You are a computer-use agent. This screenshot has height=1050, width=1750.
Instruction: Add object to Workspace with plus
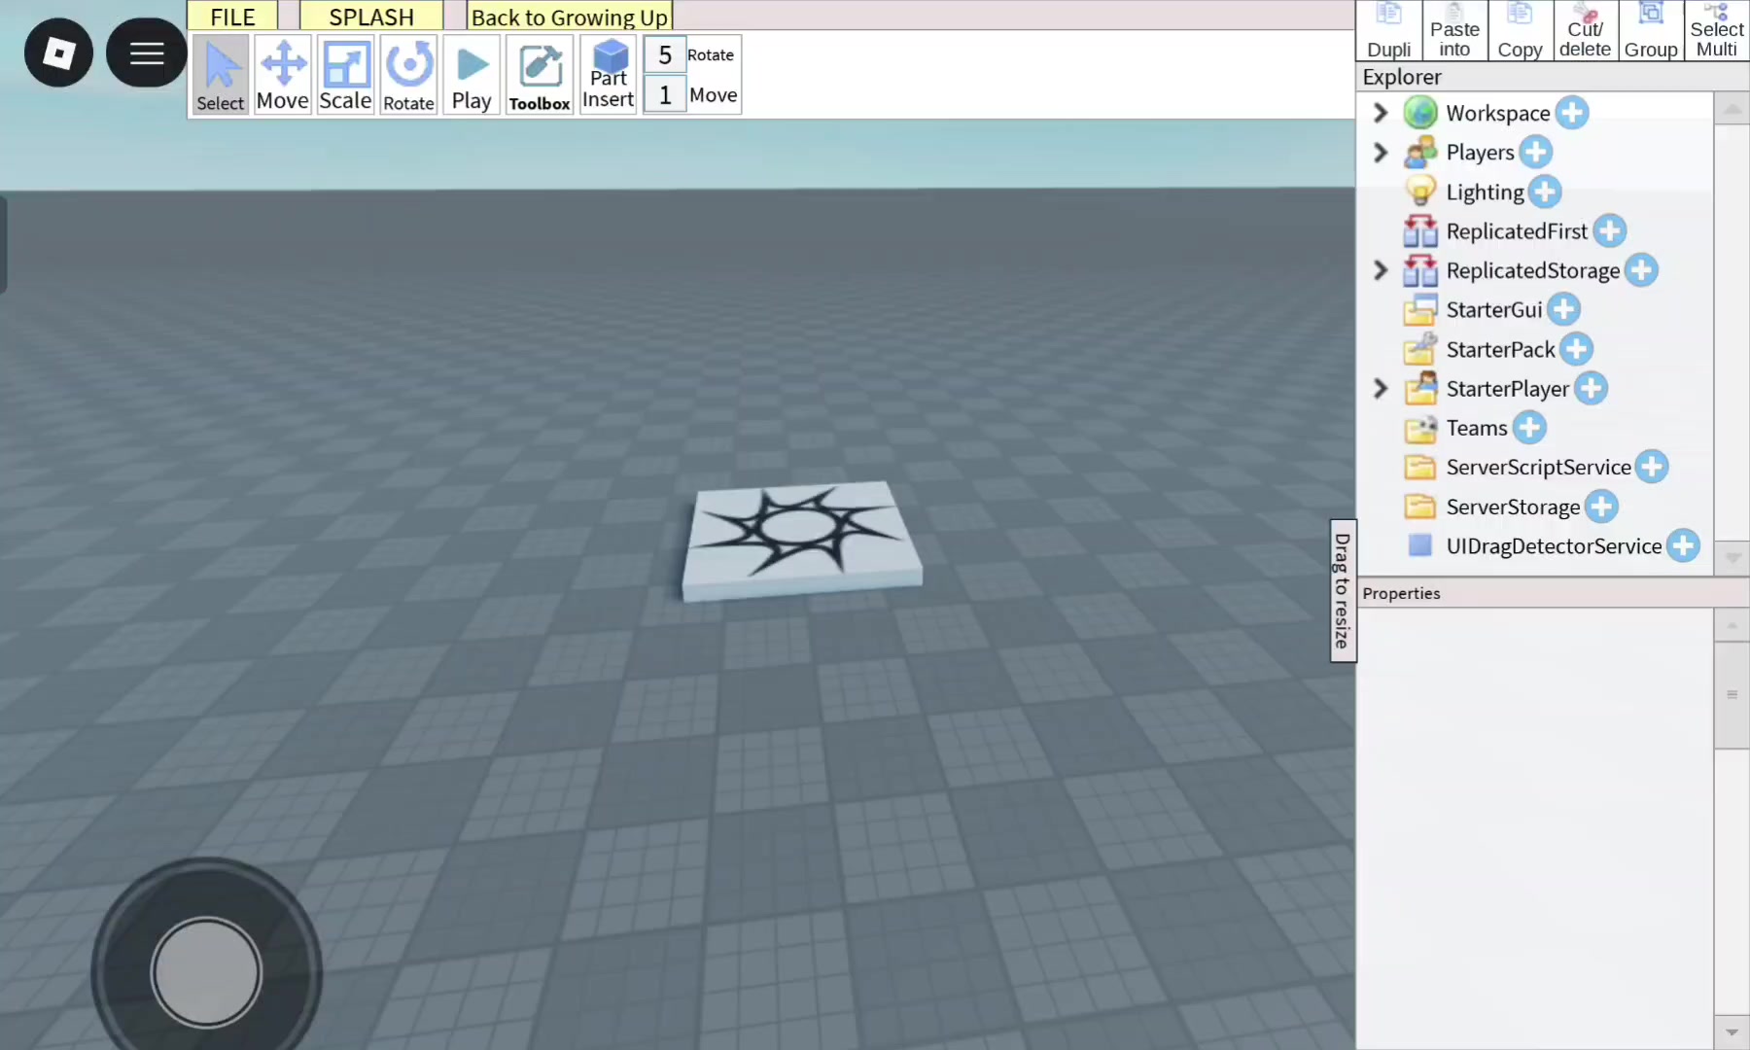[x=1571, y=113]
